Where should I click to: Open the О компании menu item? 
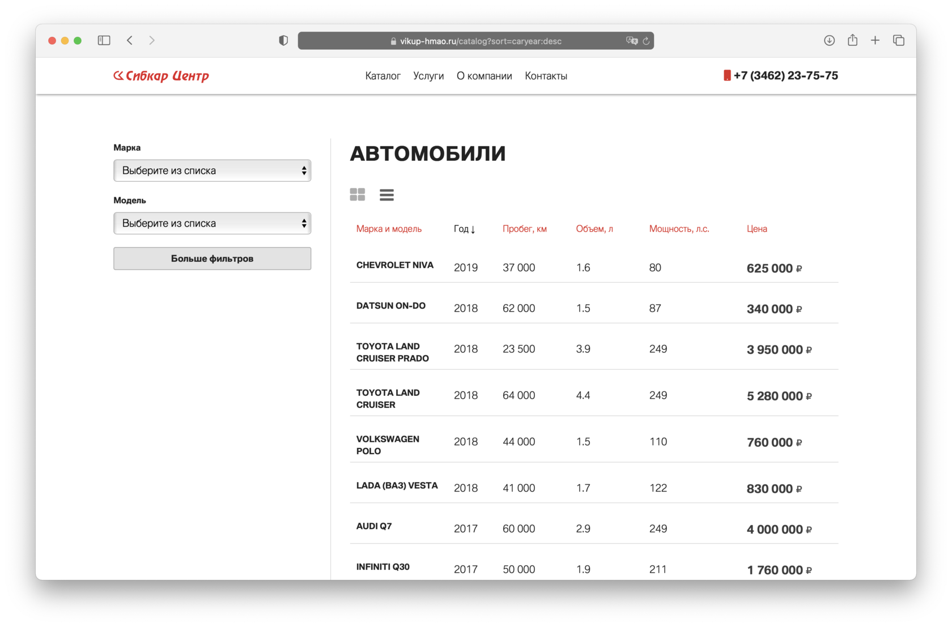click(x=484, y=76)
